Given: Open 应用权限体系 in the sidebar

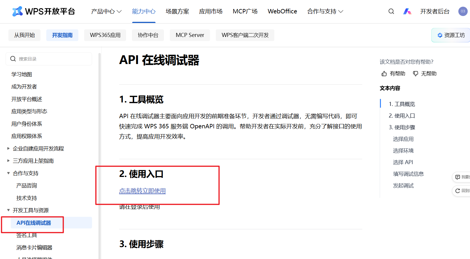Looking at the screenshot, I should [x=27, y=136].
